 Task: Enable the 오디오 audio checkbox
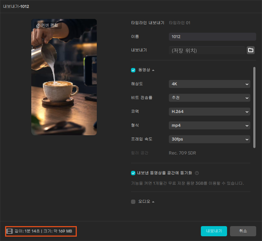click(133, 202)
